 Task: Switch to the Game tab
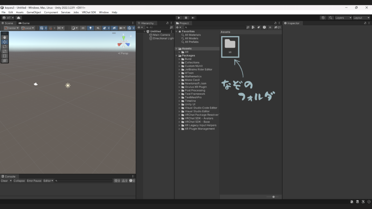coord(25,23)
